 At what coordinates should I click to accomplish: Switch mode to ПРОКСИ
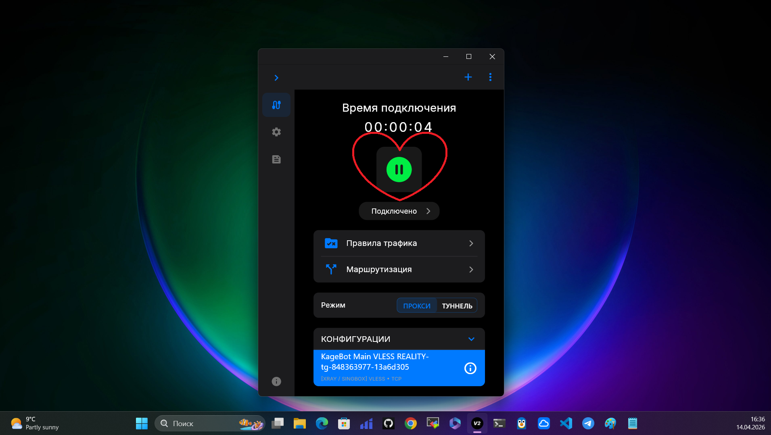tap(417, 306)
